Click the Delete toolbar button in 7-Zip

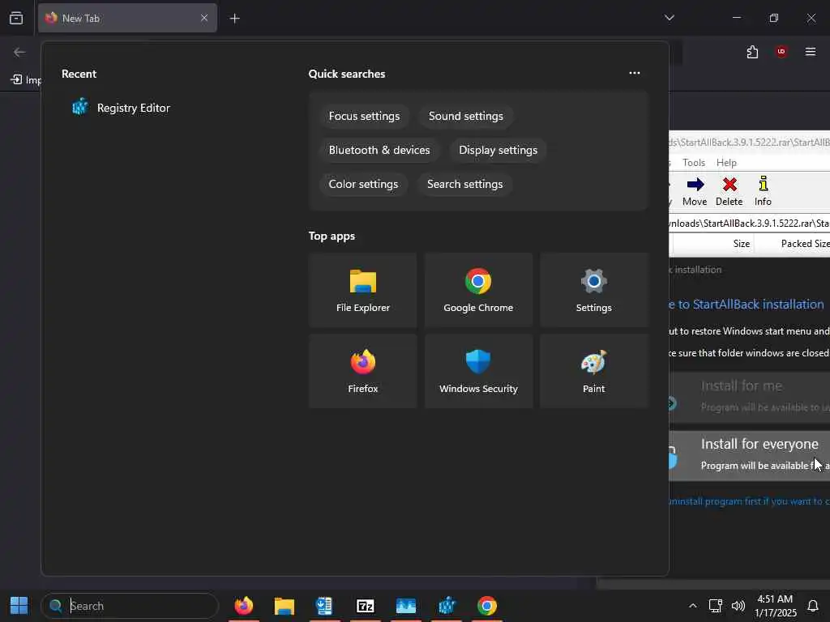pyautogui.click(x=729, y=191)
